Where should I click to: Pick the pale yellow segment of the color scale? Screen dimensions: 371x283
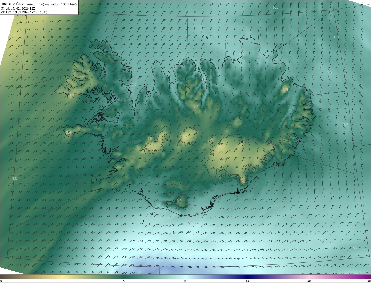[62, 276]
